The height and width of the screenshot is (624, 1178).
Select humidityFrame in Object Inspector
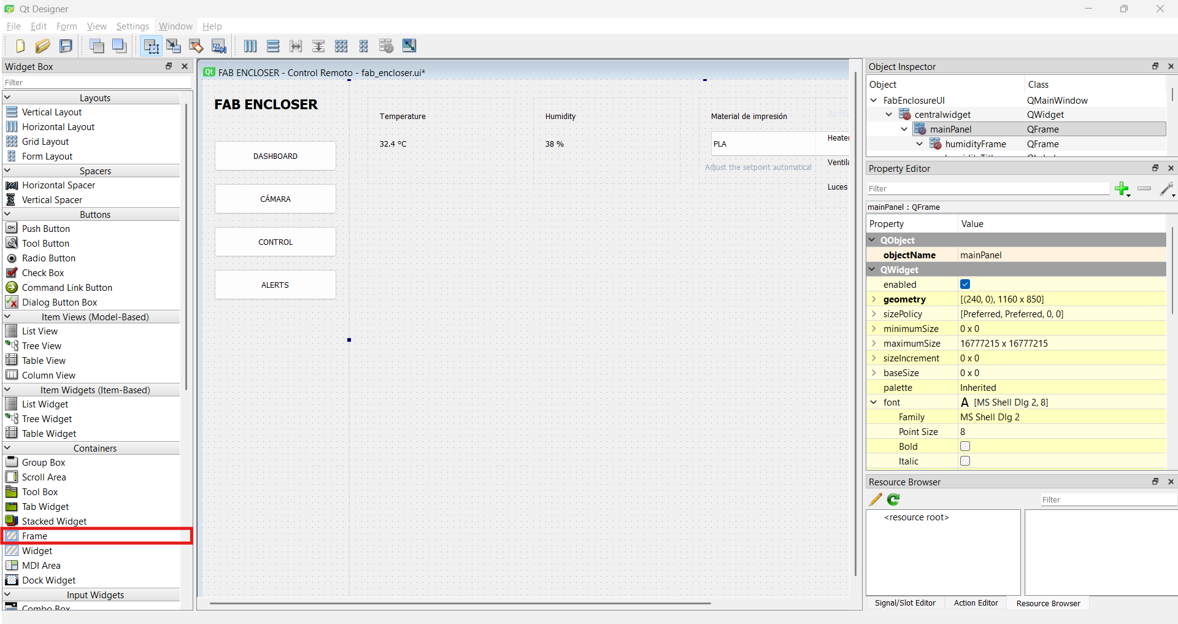click(976, 144)
